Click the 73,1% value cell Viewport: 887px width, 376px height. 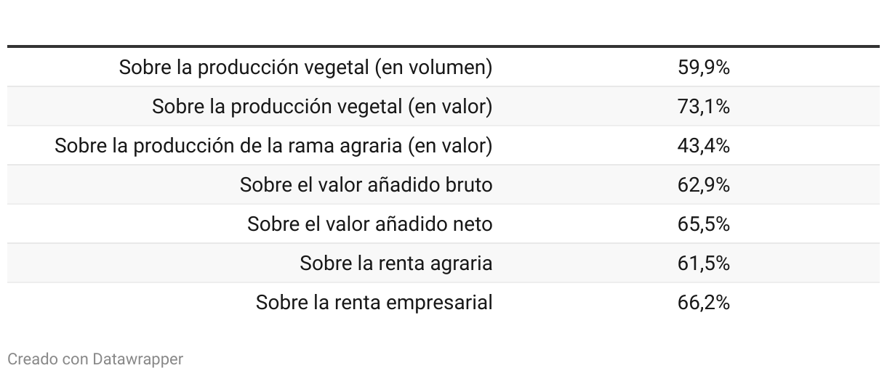[703, 107]
